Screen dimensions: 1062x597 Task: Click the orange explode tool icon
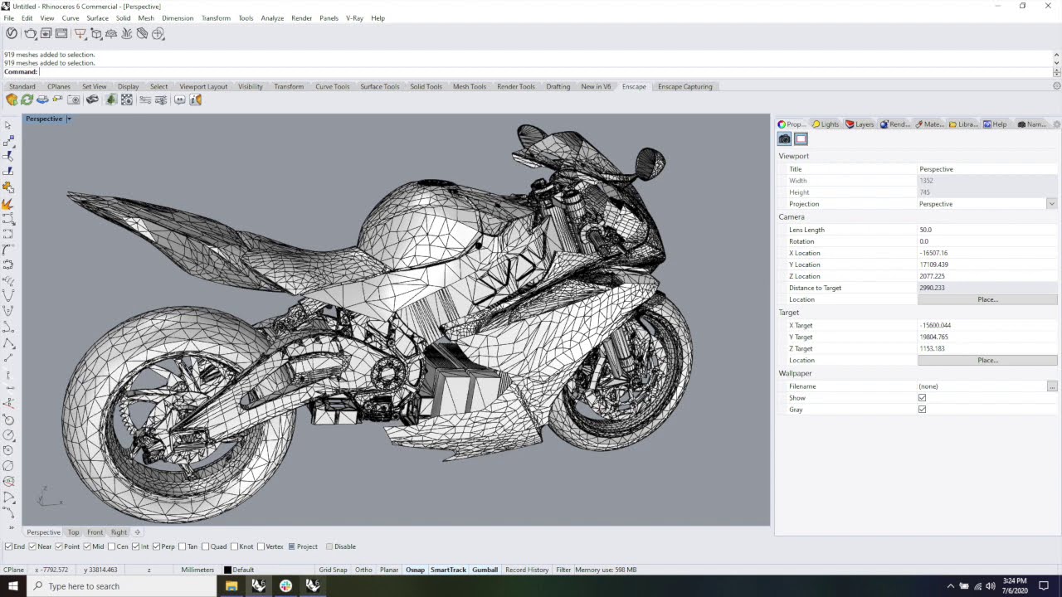click(8, 203)
